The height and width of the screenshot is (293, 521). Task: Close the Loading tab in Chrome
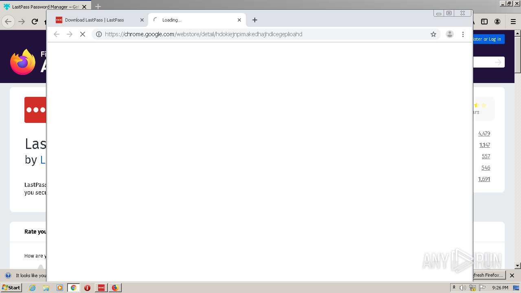239,20
